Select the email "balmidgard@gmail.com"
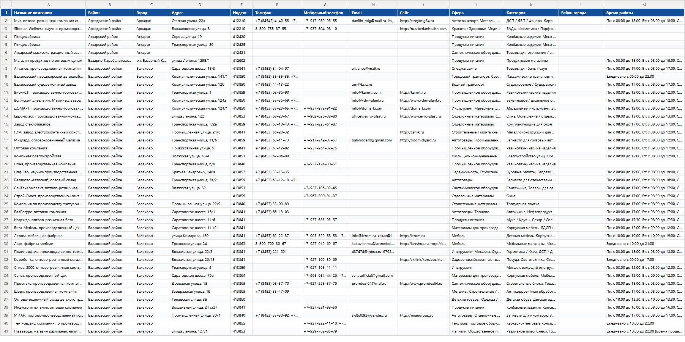The width and height of the screenshot is (685, 342). coord(373,140)
